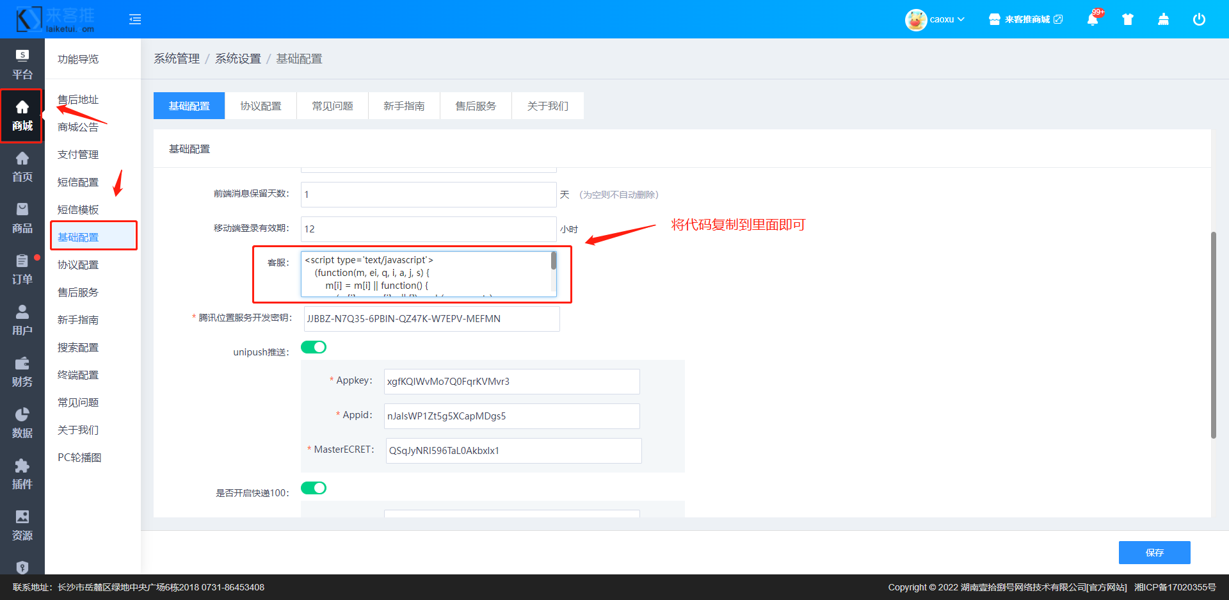1229x600 pixels.
Task: Select the 商城 sidebar icon
Action: 22,115
